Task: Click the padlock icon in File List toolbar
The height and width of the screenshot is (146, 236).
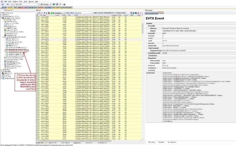Action: point(47,13)
